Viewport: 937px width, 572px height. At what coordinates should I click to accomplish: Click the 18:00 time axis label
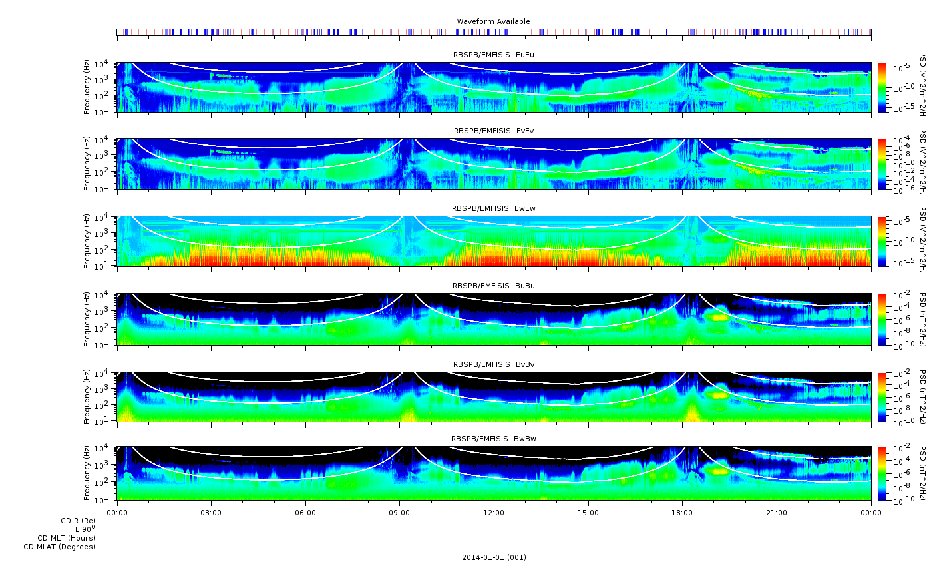point(682,513)
